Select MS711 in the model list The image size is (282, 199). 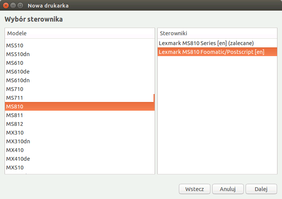(80, 98)
